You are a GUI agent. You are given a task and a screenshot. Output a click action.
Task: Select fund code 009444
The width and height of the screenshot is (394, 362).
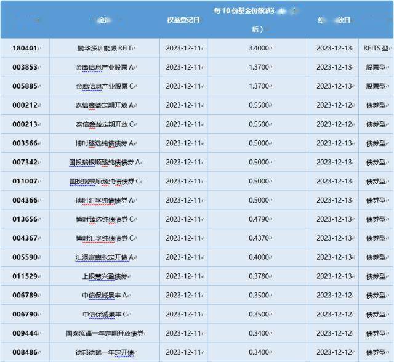25,333
